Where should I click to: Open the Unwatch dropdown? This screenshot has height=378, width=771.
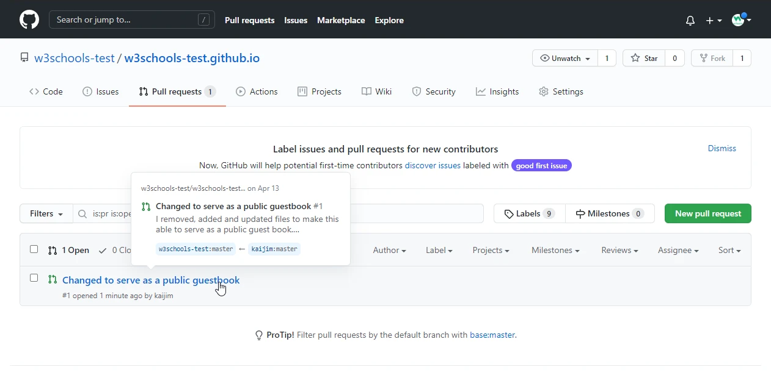pos(565,59)
